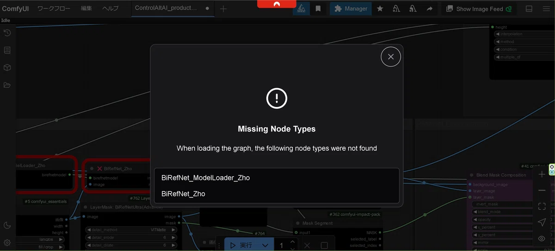Click the Mask Segment MASK output socket
This screenshot has width=555, height=251.
(380, 233)
